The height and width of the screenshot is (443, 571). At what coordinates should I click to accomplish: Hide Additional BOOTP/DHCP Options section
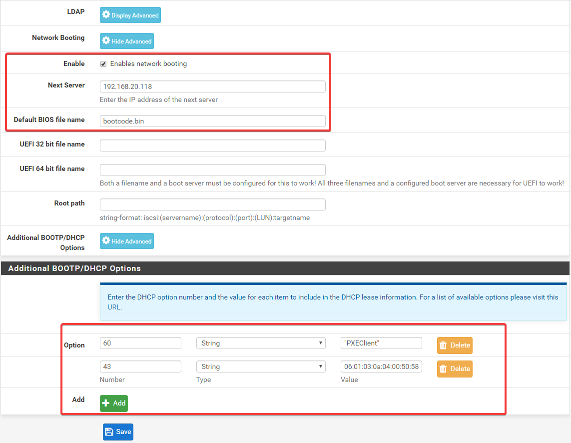(126, 241)
